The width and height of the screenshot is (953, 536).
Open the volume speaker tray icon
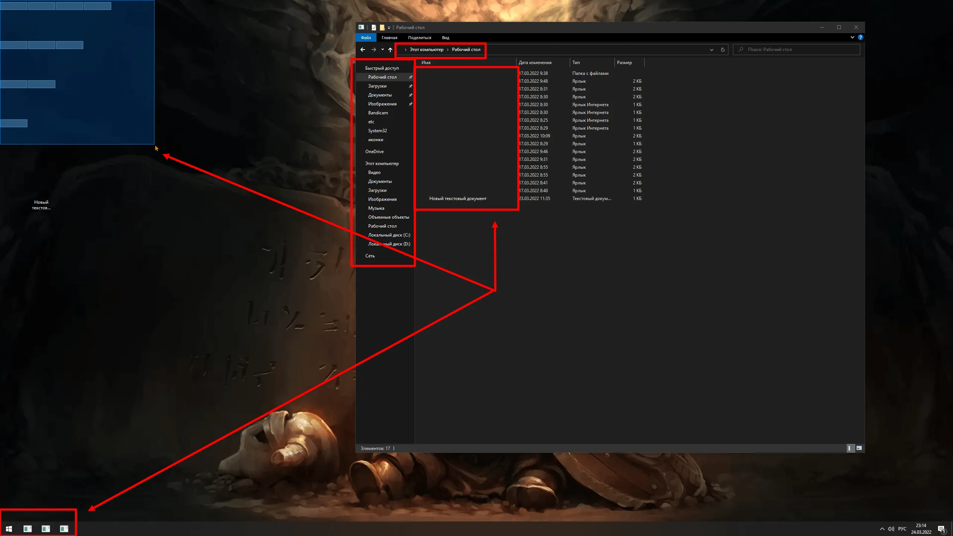(x=891, y=529)
